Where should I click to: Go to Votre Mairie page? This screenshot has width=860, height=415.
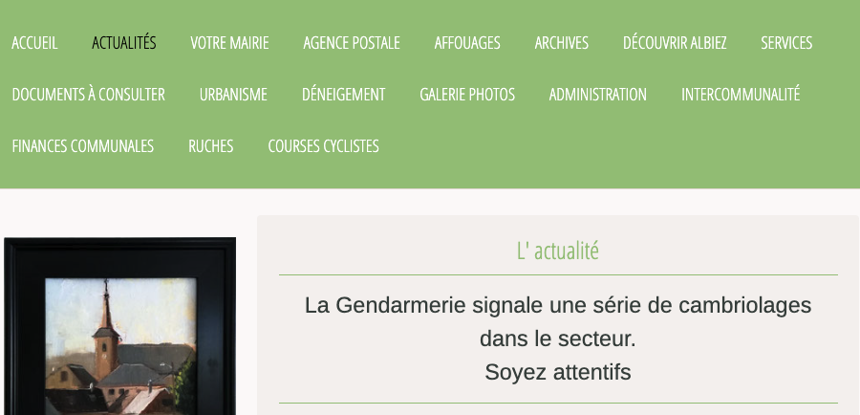pos(229,43)
